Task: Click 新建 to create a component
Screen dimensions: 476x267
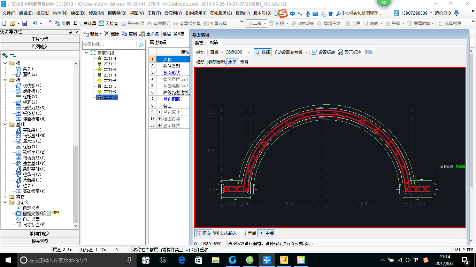Action: coord(92,34)
